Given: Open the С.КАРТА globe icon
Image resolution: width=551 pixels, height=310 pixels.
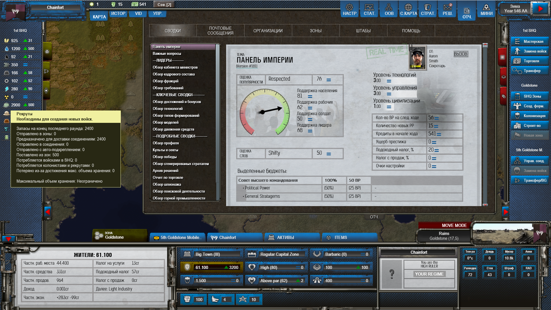Looking at the screenshot, I should [408, 9].
